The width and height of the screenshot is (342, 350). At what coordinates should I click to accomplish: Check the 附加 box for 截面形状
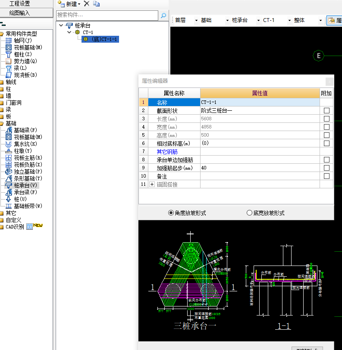[x=326, y=111]
